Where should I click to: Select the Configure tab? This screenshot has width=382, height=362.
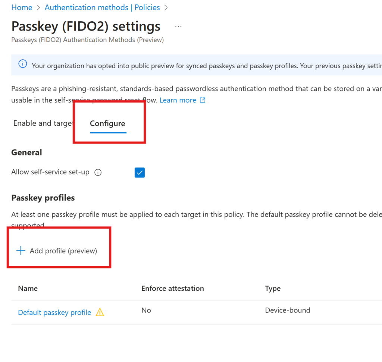pyautogui.click(x=107, y=124)
